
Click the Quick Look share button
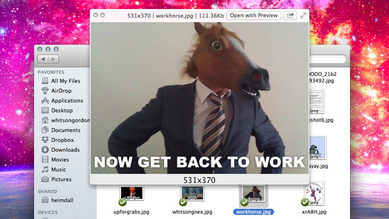[x=290, y=15]
